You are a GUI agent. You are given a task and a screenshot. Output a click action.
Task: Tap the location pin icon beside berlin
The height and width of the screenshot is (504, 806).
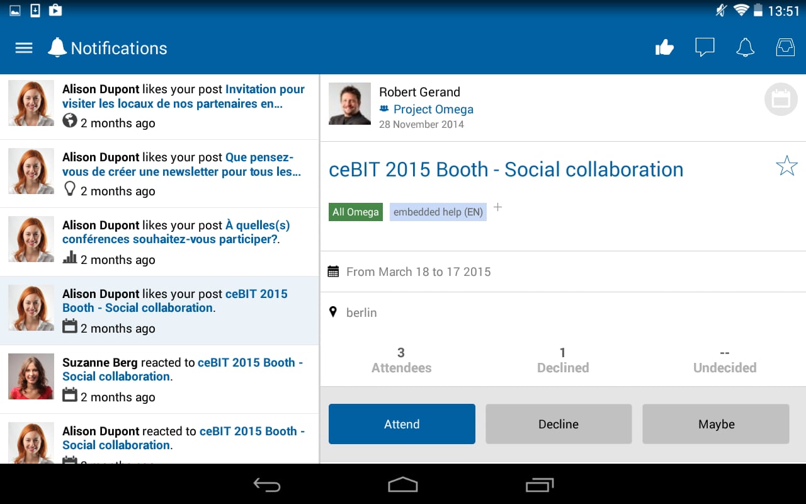click(333, 312)
